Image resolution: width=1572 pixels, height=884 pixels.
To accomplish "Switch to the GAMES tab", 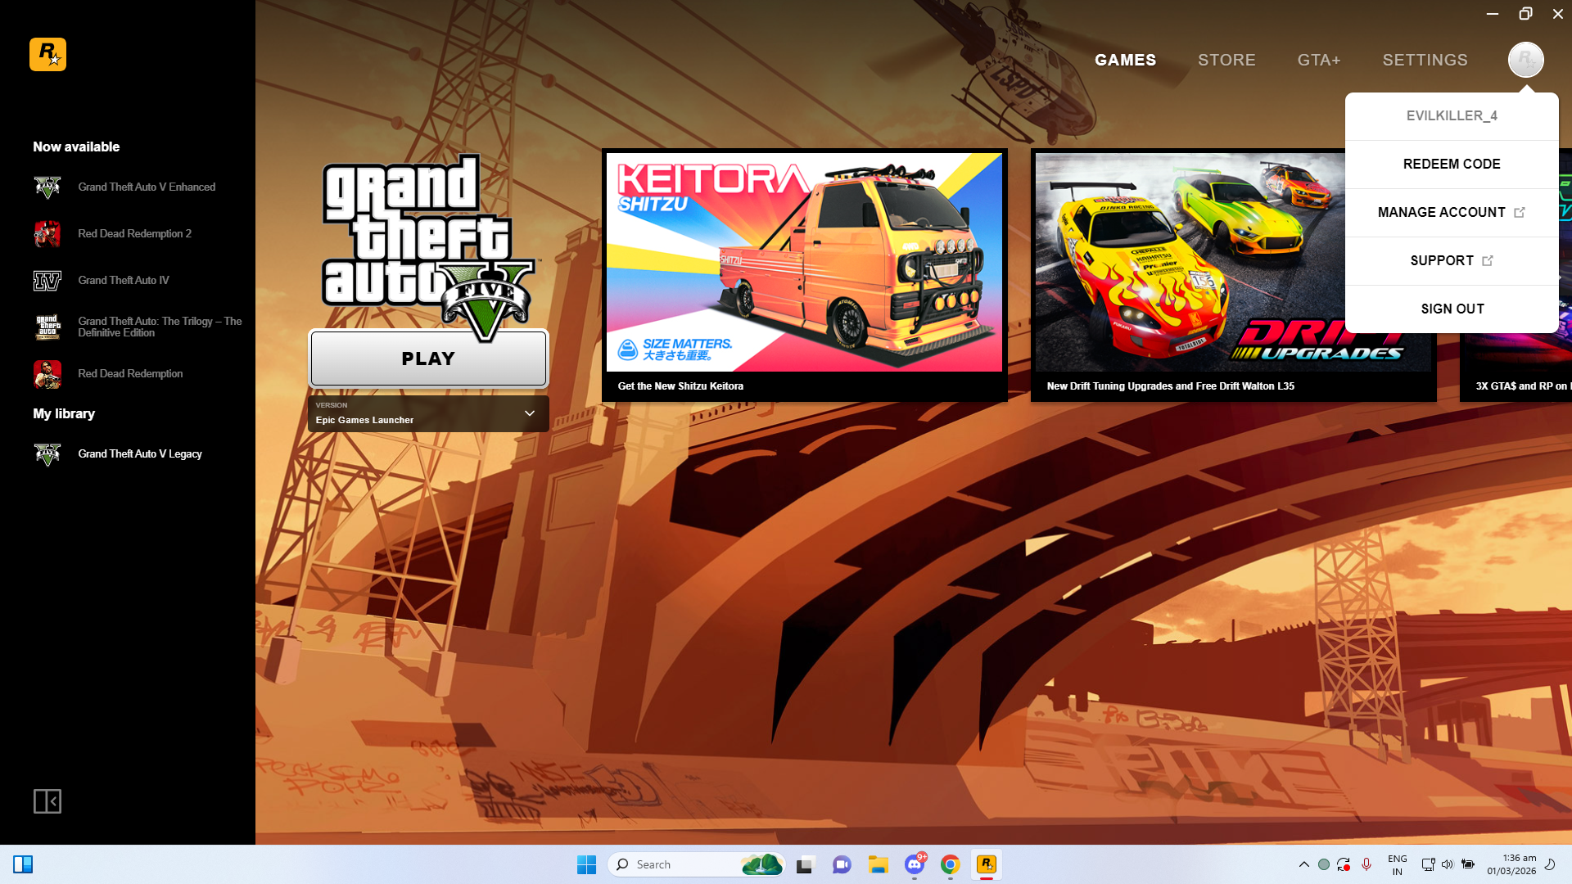I will (1126, 60).
